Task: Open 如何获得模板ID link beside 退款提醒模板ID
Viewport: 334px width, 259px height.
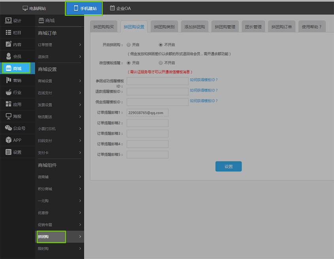Action: click(204, 90)
